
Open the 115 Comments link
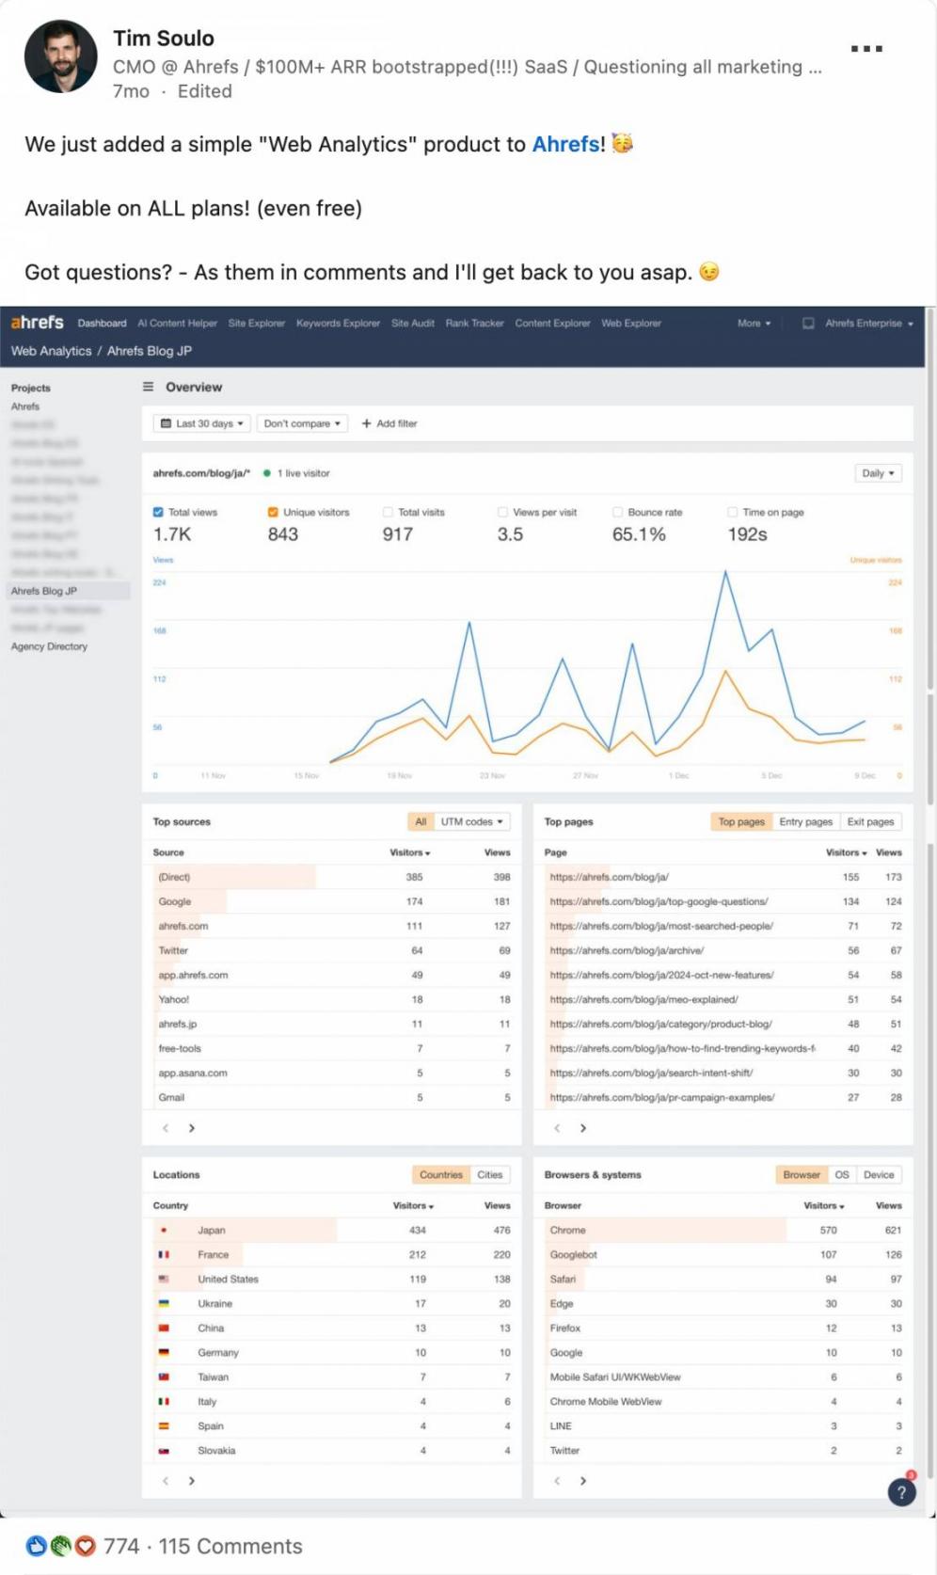coord(230,1546)
